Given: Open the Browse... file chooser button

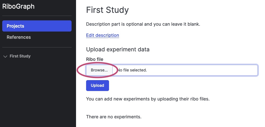Looking at the screenshot, I should tap(99, 70).
